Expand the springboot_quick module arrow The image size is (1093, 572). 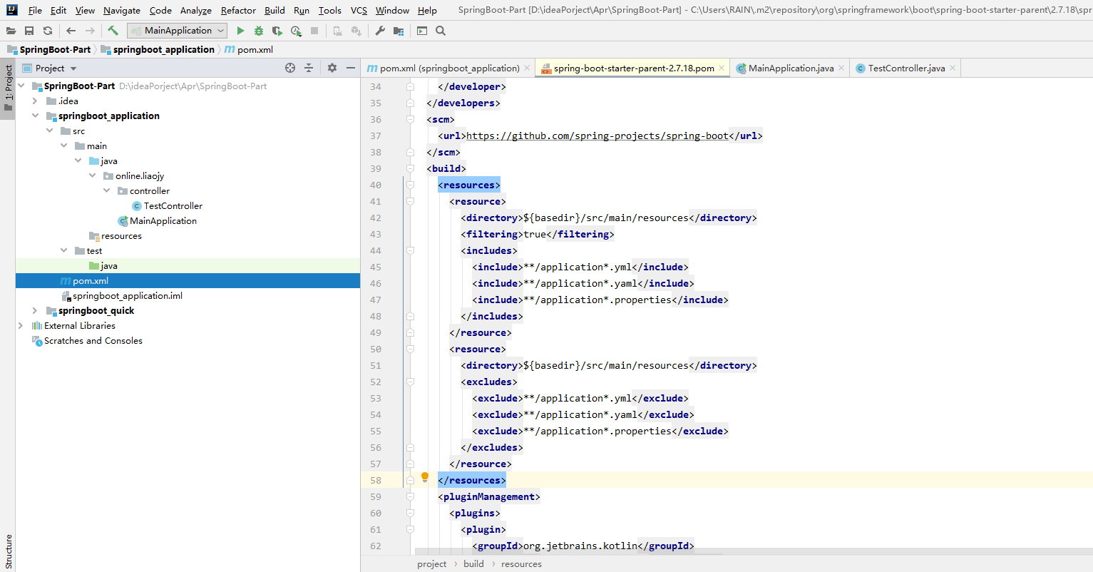tap(35, 310)
